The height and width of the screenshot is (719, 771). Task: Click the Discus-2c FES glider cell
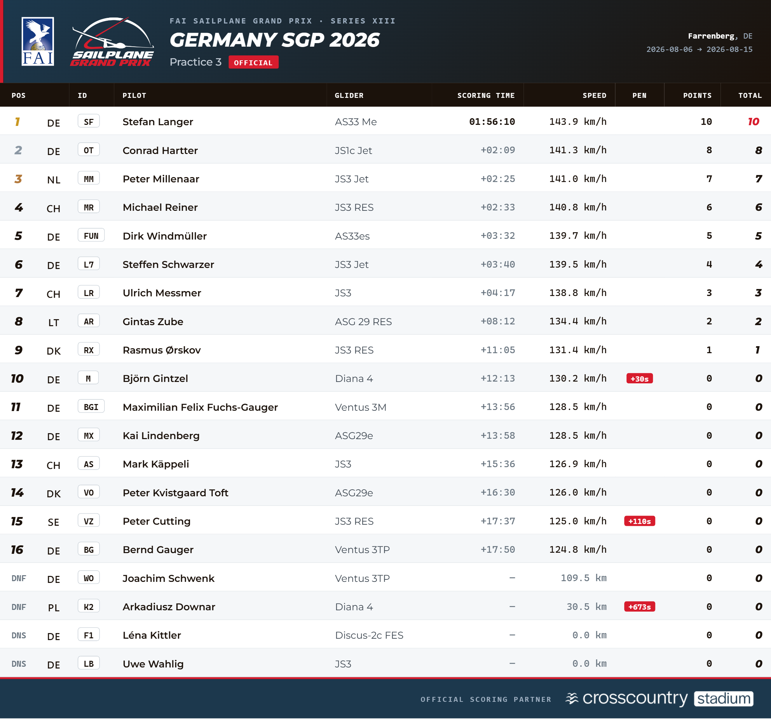(369, 635)
